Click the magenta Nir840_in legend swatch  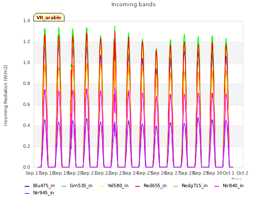click(217, 186)
